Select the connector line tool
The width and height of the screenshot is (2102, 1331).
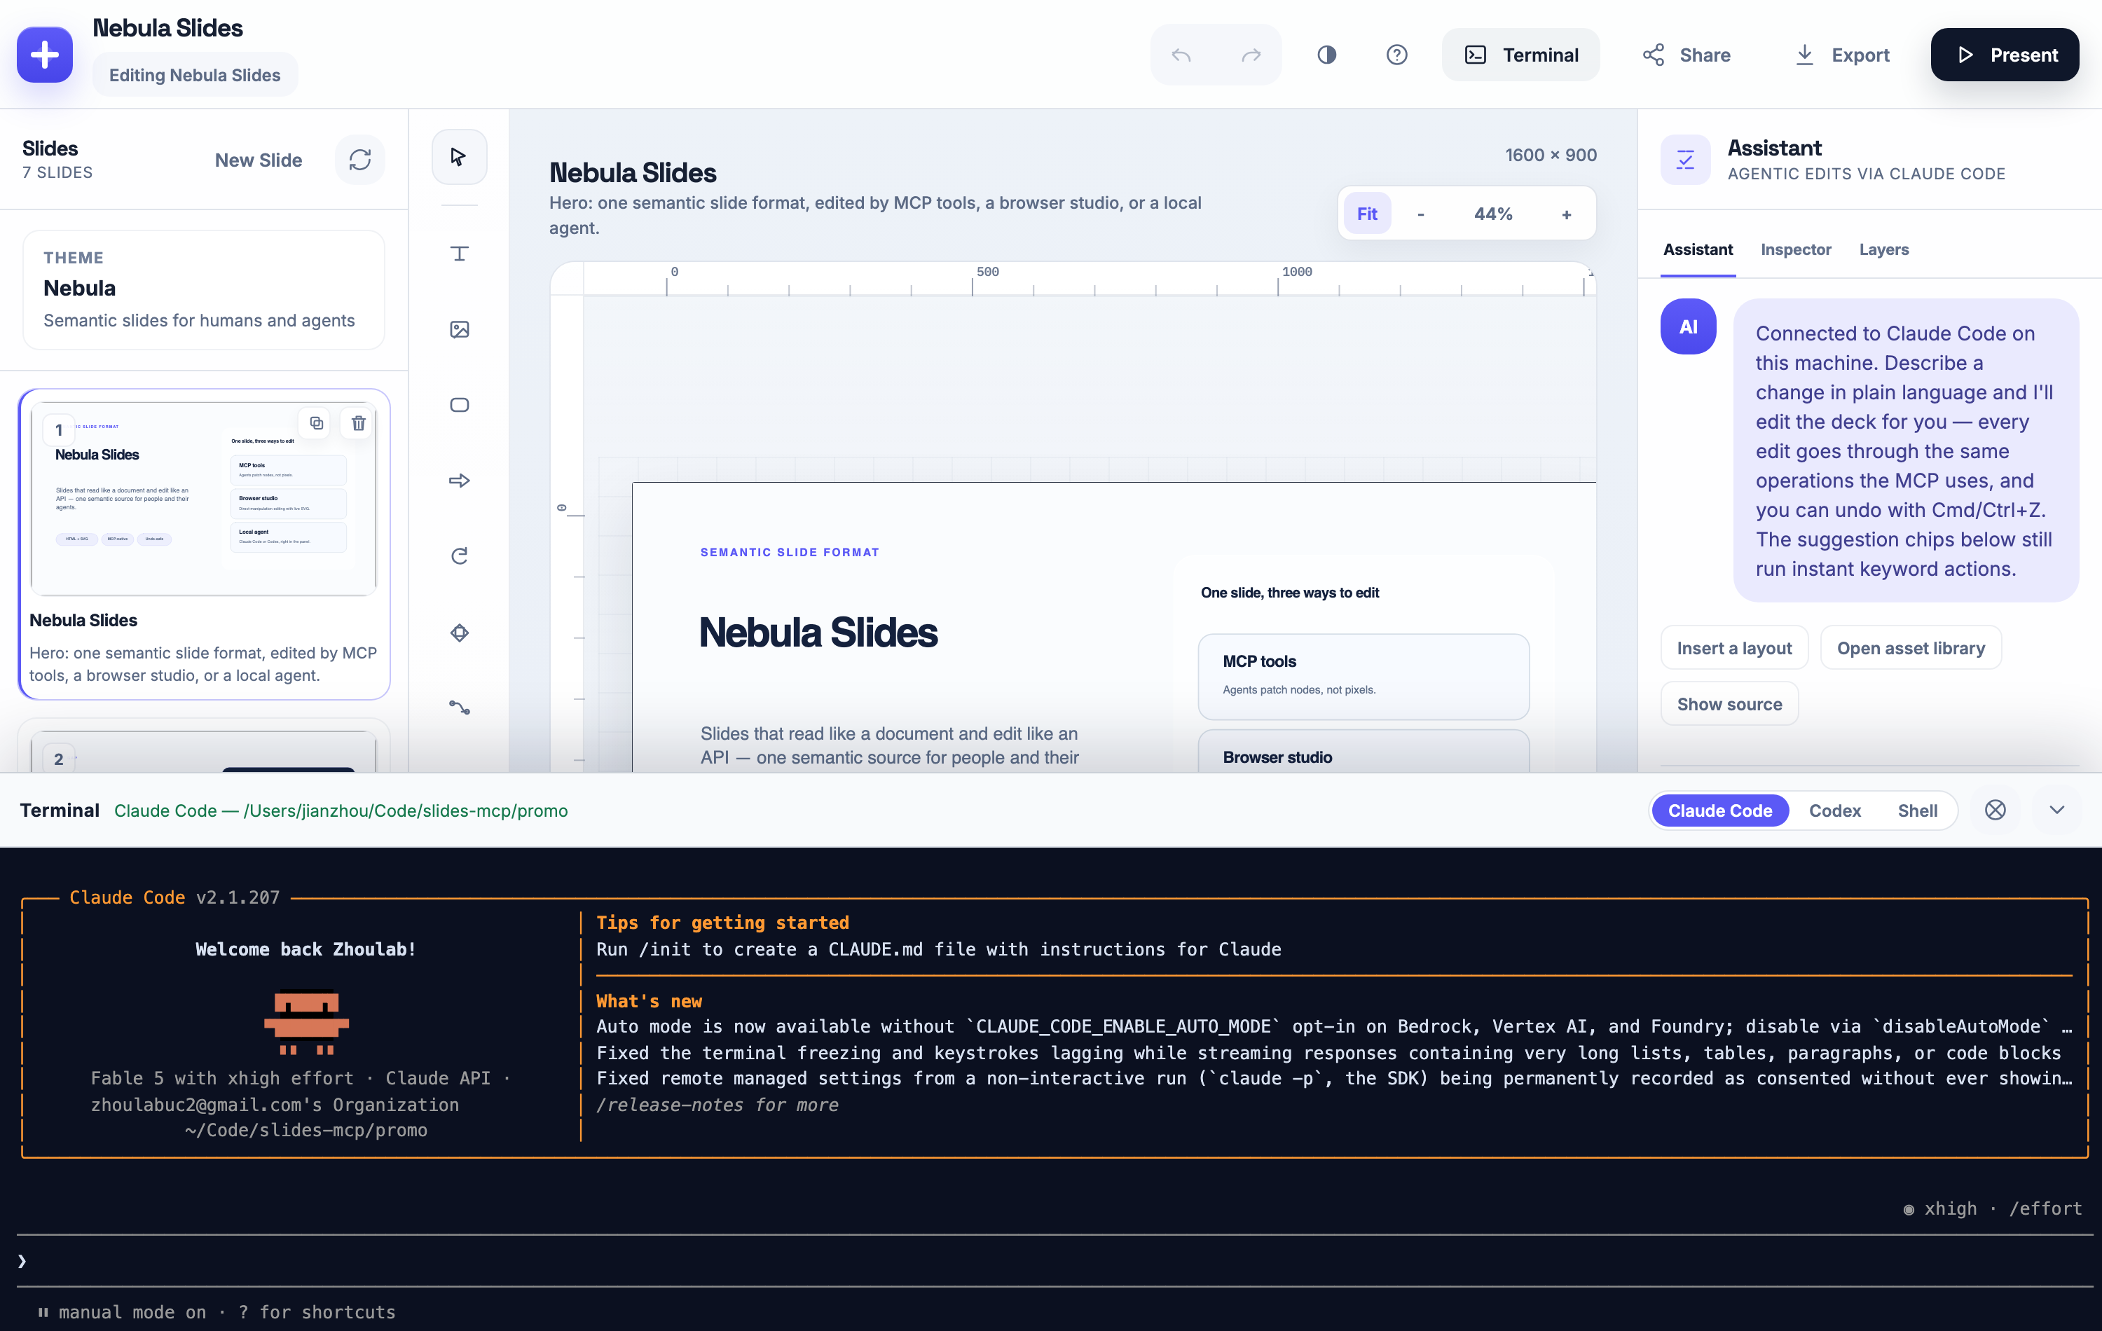(459, 708)
